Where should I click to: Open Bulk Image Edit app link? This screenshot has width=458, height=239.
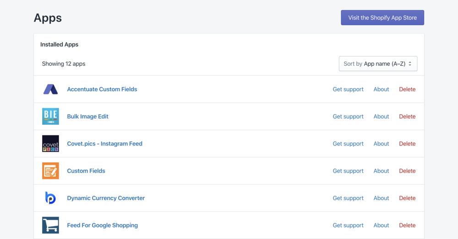(88, 117)
